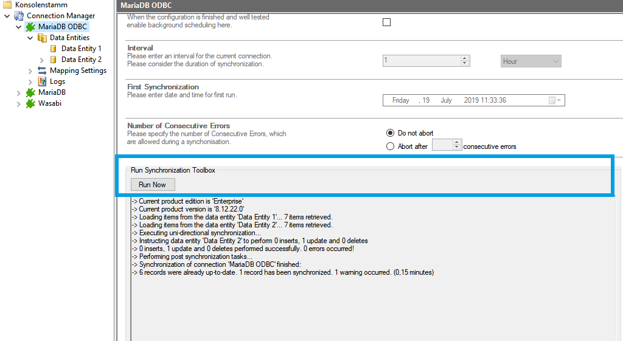Click the green Wasabi connection icon
The image size is (623, 341).
(30, 103)
